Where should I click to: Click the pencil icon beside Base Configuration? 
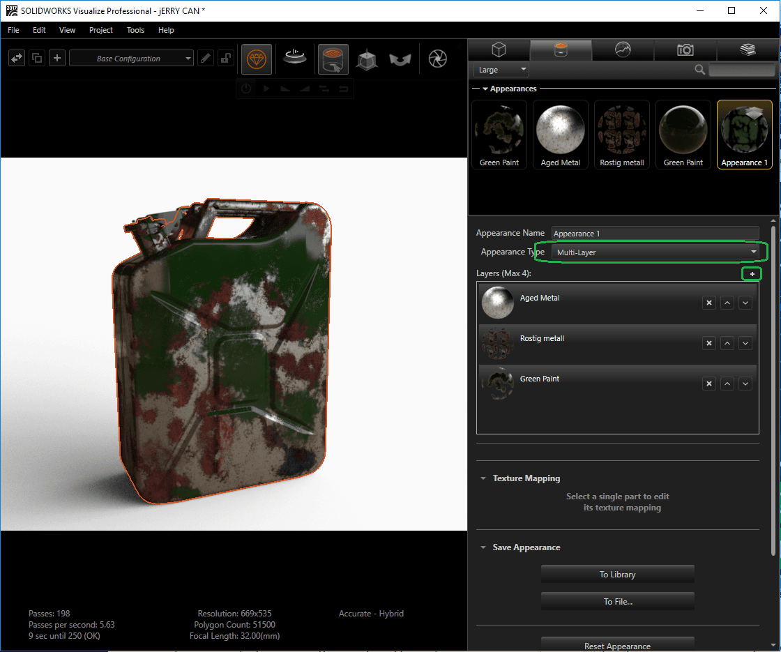pos(206,59)
